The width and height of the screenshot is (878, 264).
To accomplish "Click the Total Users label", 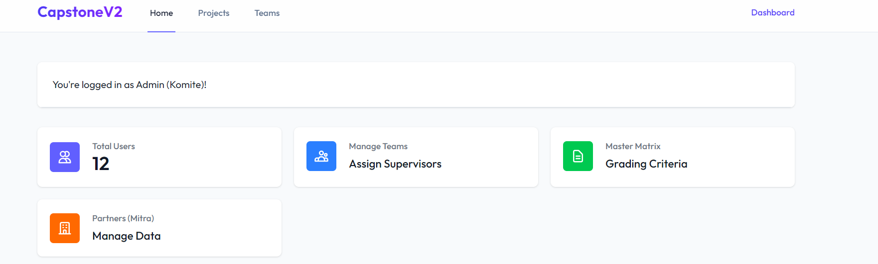I will 114,146.
